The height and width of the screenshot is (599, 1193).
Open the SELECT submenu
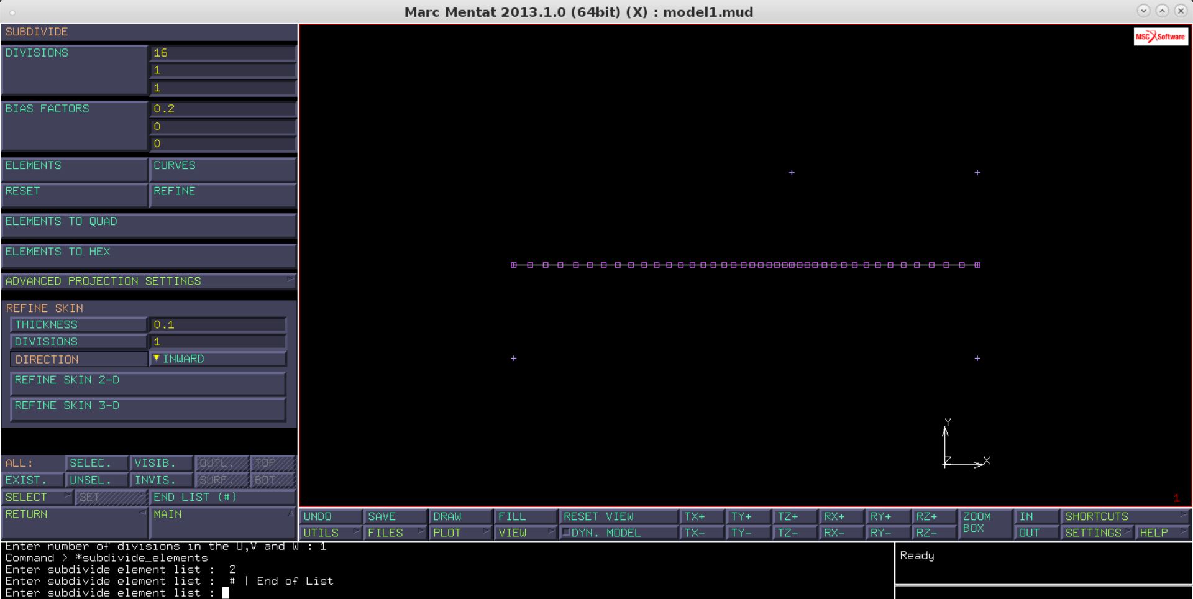(37, 497)
